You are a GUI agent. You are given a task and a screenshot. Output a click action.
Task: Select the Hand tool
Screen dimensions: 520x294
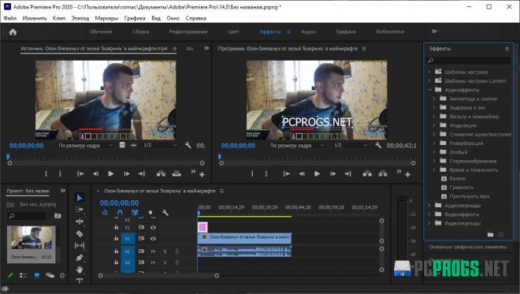pos(80,270)
